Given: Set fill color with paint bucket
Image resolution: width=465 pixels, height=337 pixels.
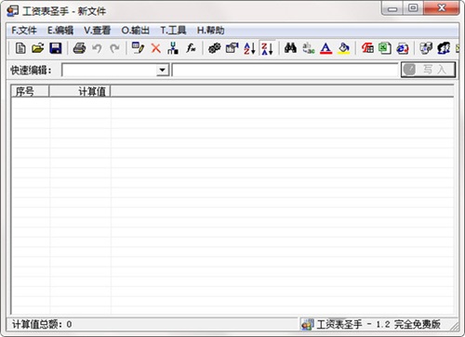Looking at the screenshot, I should click(344, 48).
